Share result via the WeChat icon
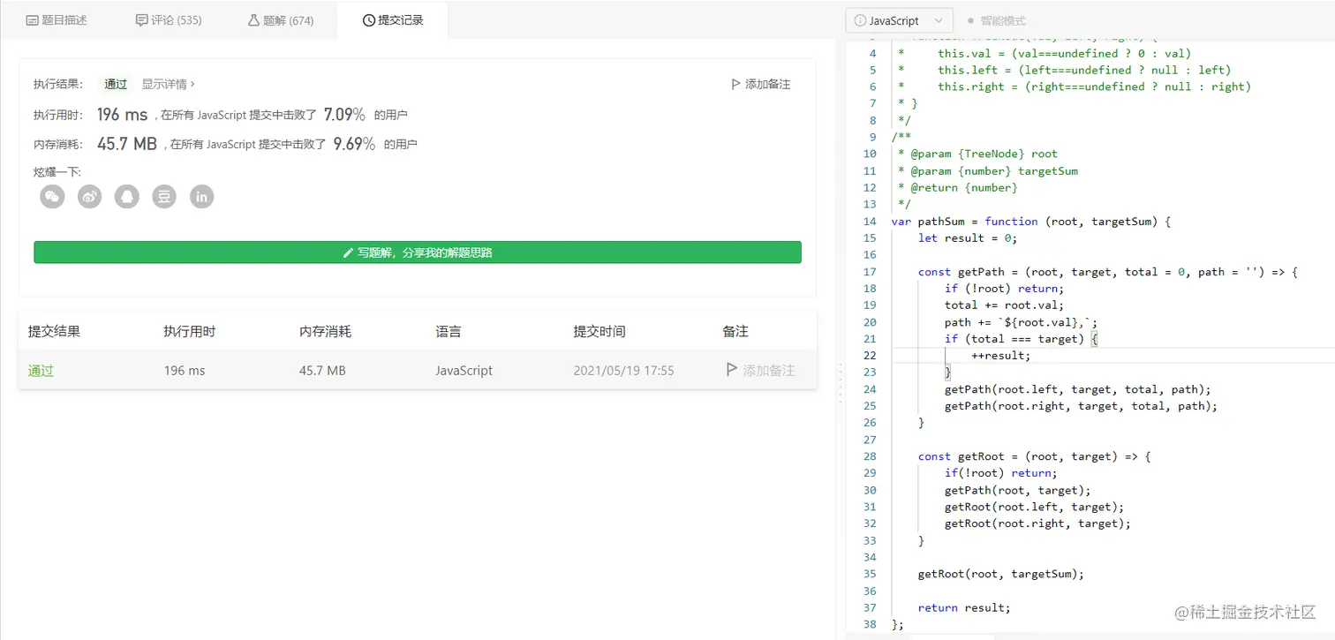The image size is (1335, 640). tap(52, 197)
